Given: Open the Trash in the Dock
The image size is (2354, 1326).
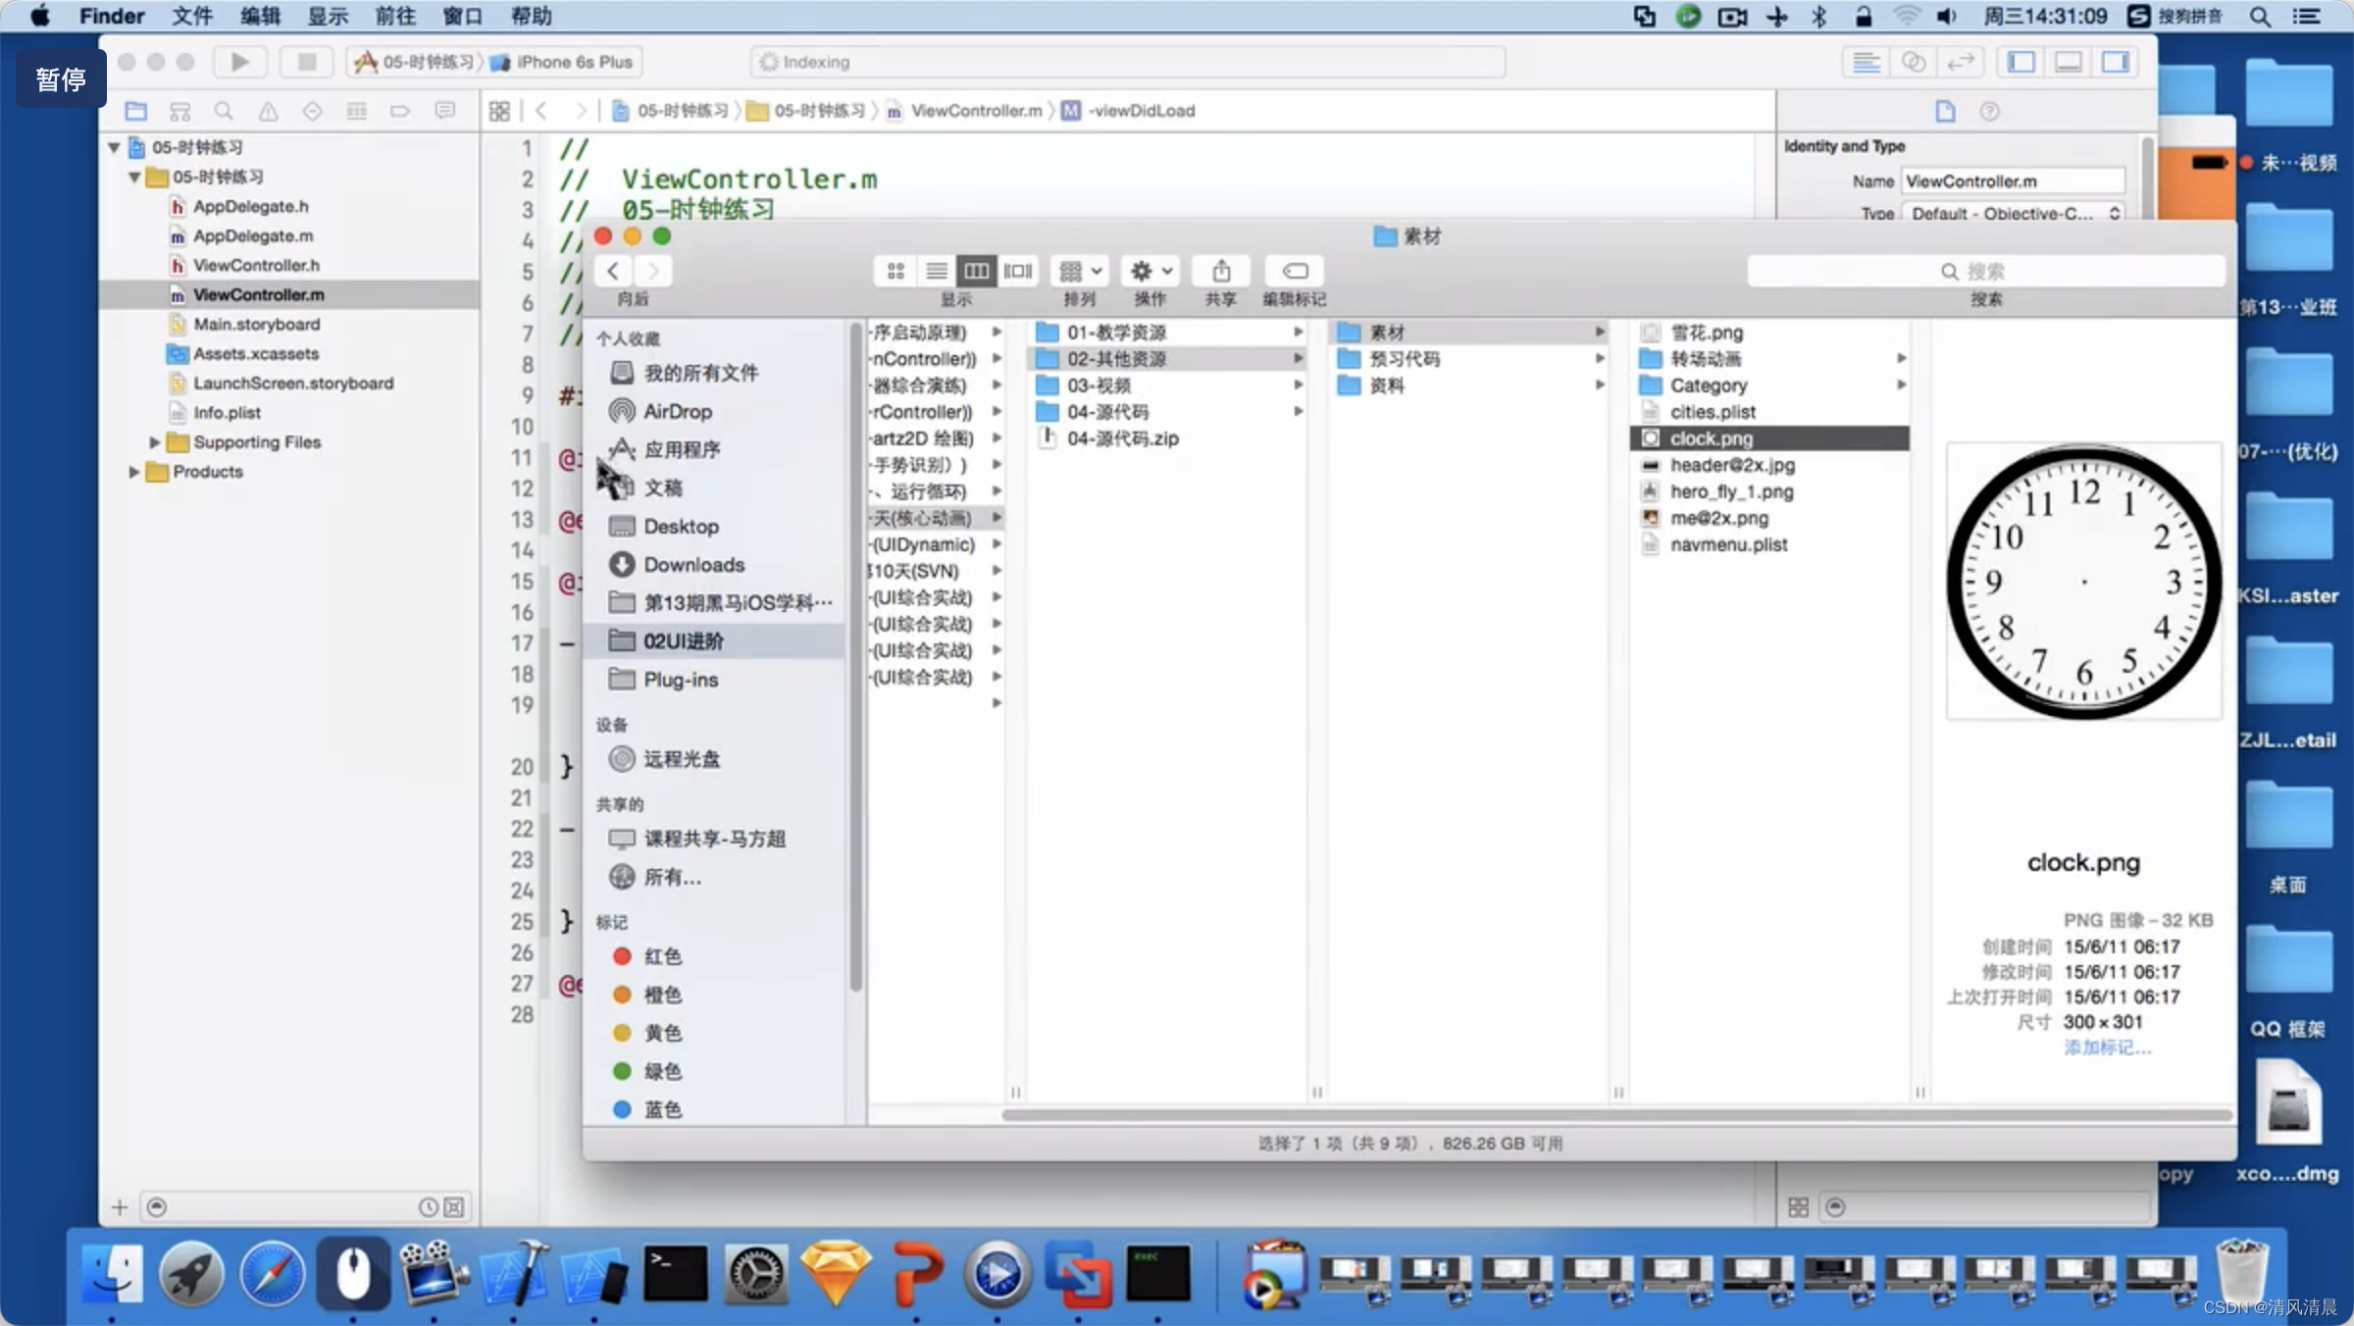Looking at the screenshot, I should pos(2240,1273).
